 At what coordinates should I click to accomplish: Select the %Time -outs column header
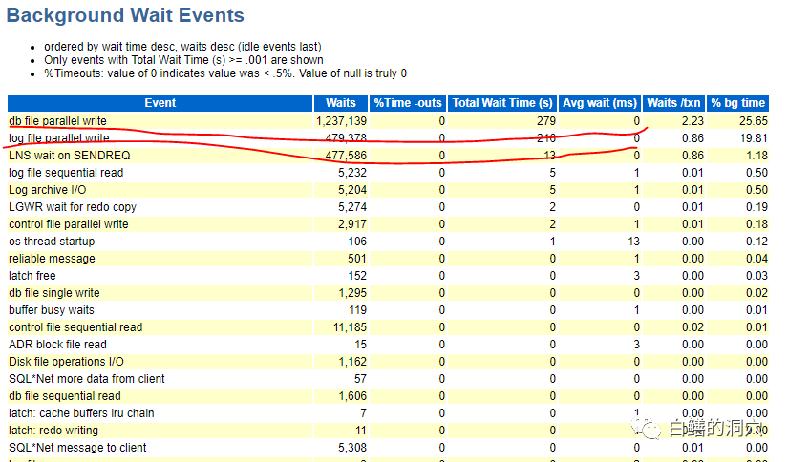click(x=408, y=103)
